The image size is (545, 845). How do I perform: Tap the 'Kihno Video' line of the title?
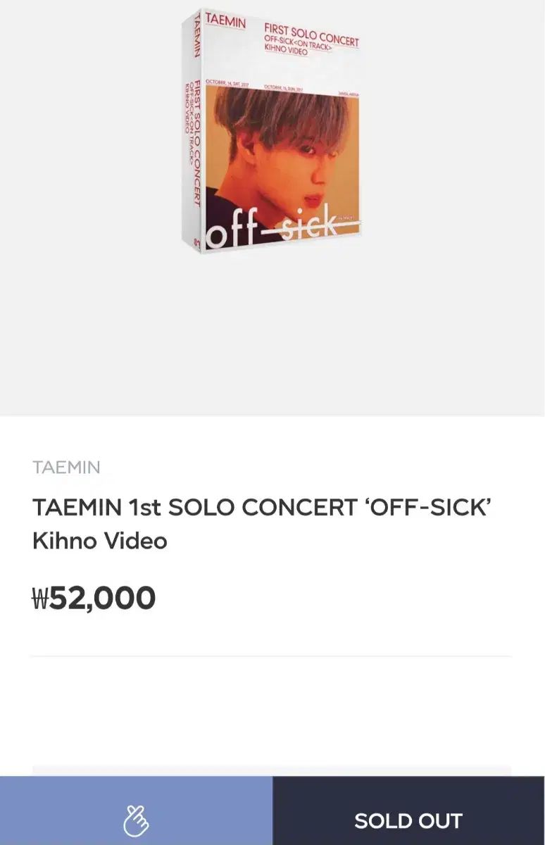click(100, 541)
